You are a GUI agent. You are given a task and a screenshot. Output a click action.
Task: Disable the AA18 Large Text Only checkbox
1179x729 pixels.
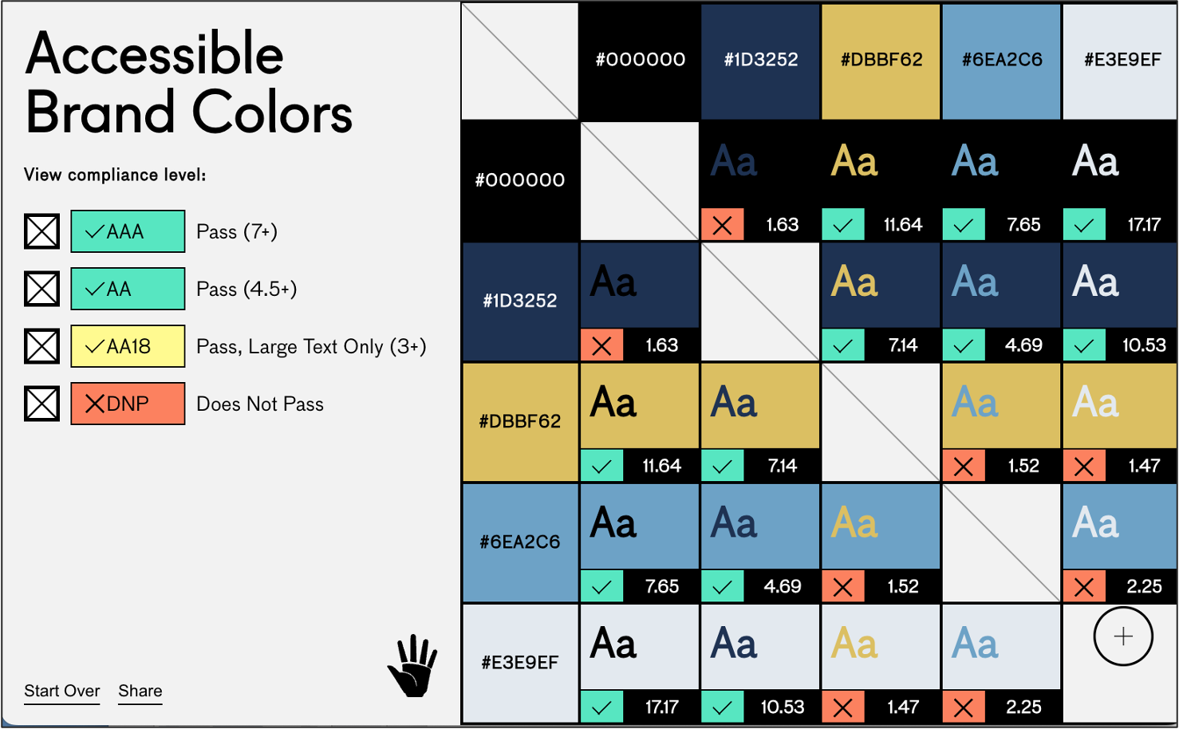coord(41,346)
